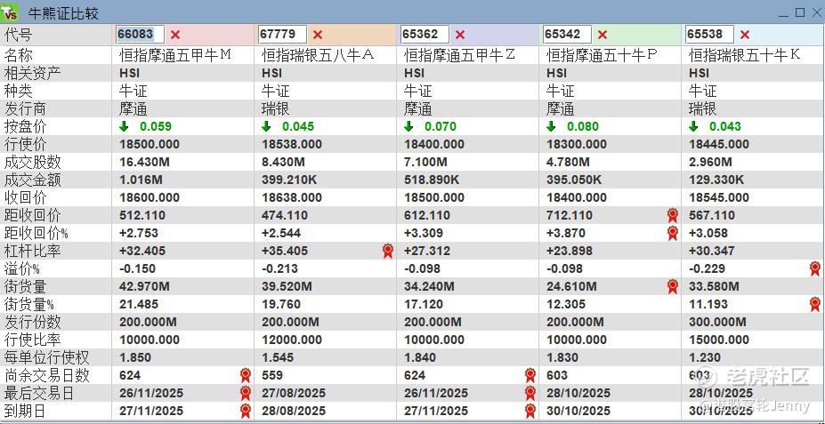Viewport: 825px width, 424px height.
Task: Focus the code input containing 65342
Action: coord(568,35)
